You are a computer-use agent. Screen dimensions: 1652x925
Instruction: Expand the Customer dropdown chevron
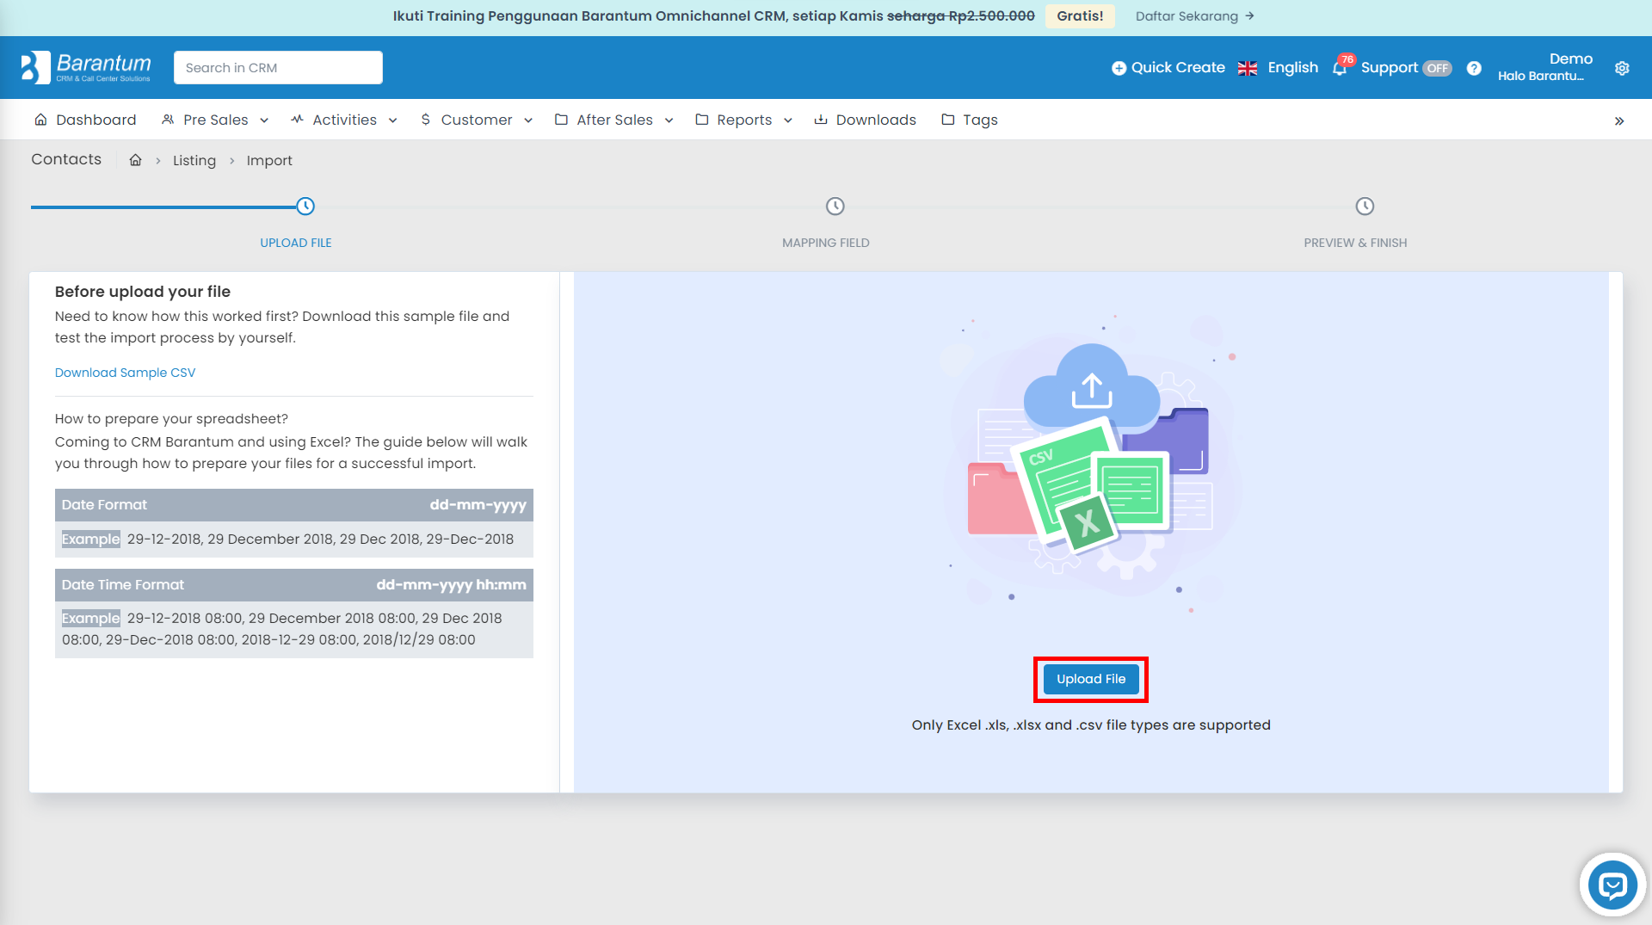528,120
